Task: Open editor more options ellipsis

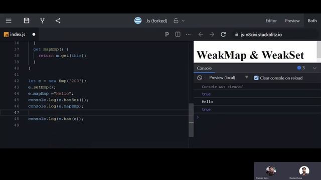Action: pyautogui.click(x=188, y=34)
